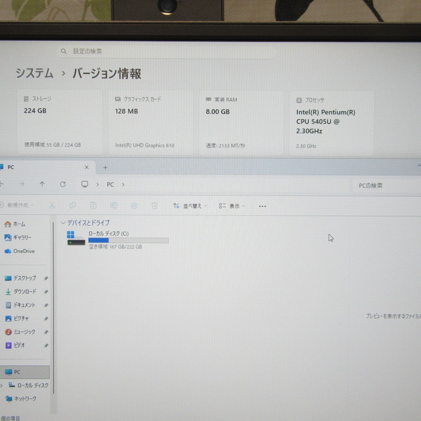Click the share icon in Explorer toolbar
The height and width of the screenshot is (421, 421).
134,205
